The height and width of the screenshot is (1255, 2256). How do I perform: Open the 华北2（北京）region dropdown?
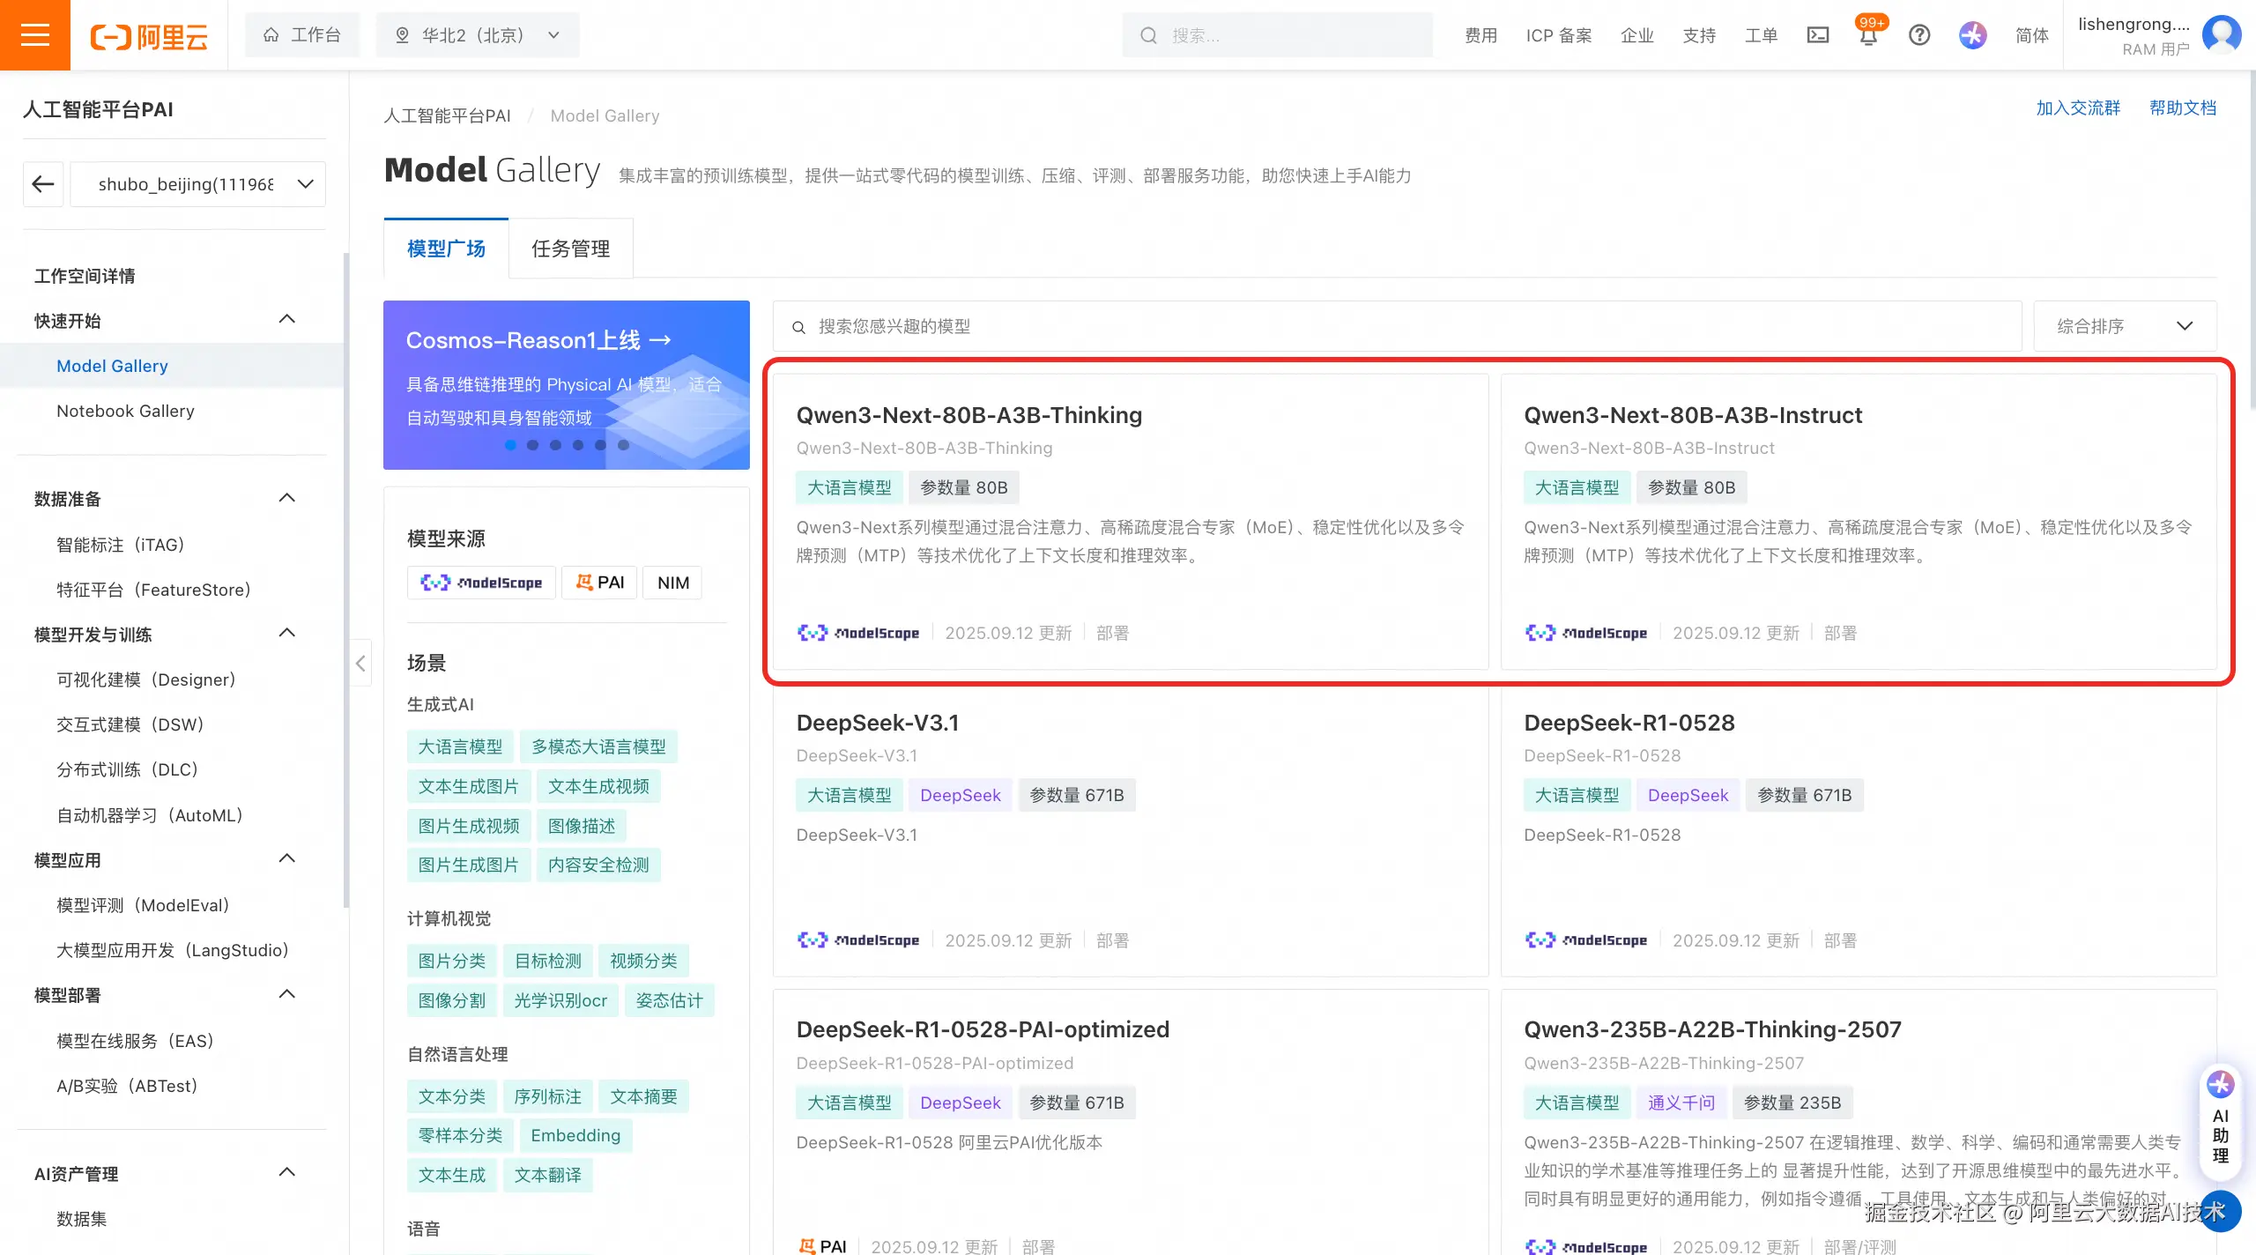pyautogui.click(x=478, y=35)
